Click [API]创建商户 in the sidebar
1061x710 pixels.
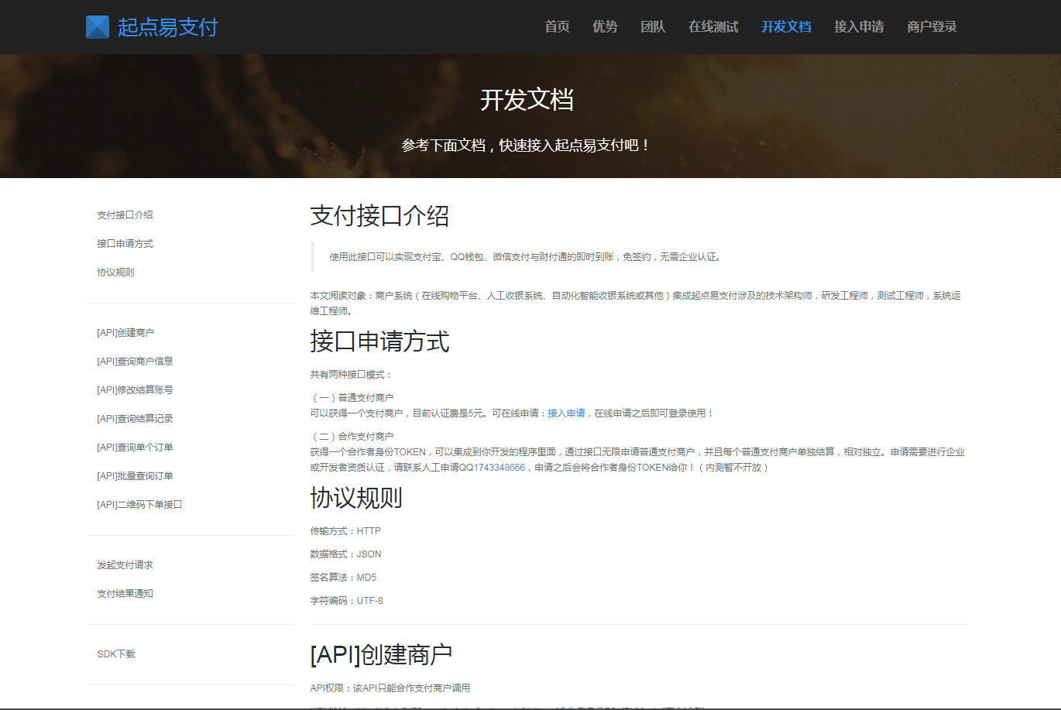[x=125, y=332]
